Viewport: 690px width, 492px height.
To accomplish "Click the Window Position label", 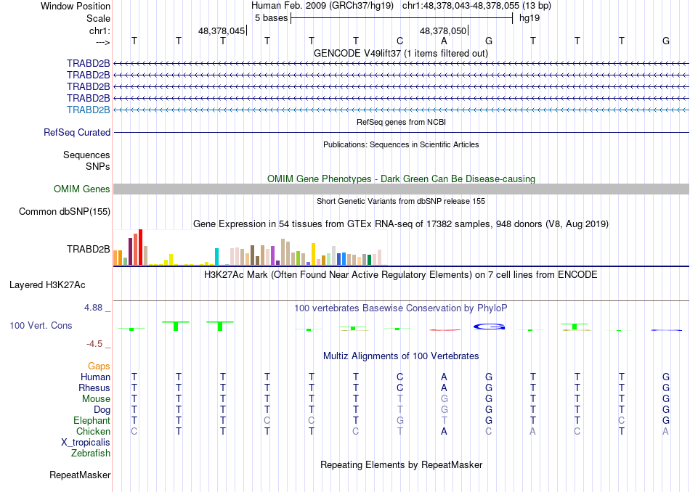I will 76,6.
